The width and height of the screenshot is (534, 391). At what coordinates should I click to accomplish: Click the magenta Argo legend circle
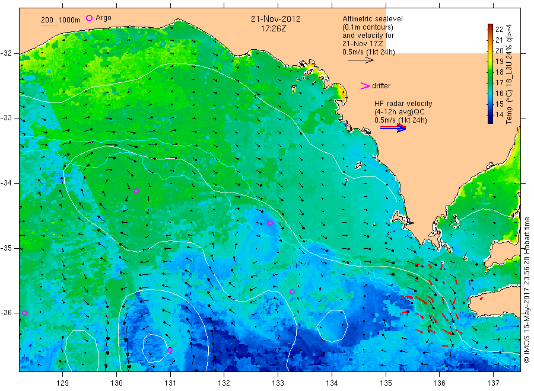click(89, 18)
